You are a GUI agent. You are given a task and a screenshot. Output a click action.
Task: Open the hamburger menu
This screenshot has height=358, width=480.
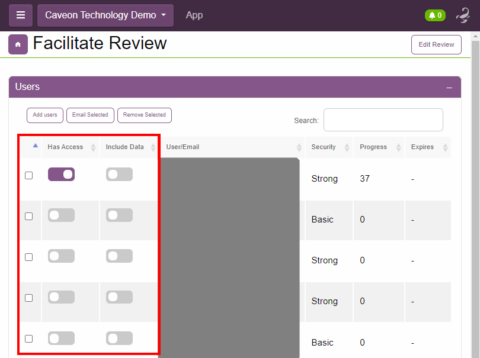coord(21,15)
